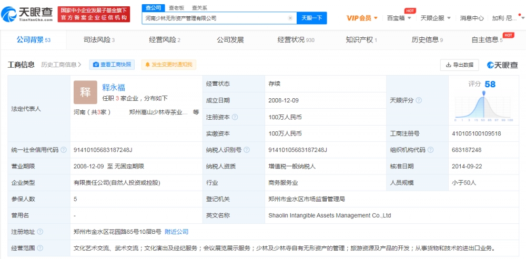This screenshot has width=526, height=259.
Task: Expand the 百宝箱 dropdown menu
Action: pos(399,18)
